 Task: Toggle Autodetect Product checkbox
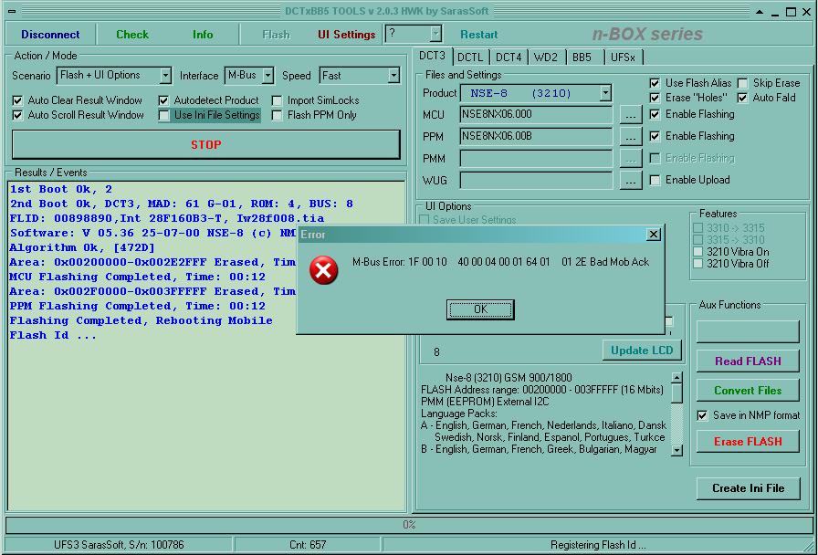(x=163, y=100)
